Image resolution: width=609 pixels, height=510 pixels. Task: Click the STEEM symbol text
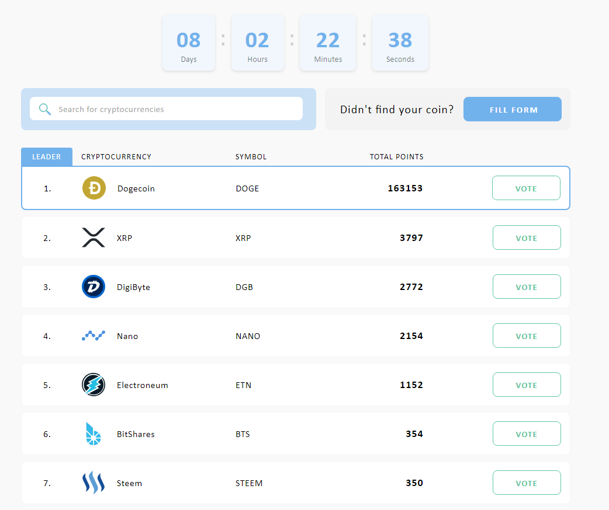[x=249, y=483]
